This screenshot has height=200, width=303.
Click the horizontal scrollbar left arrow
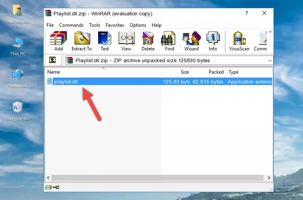point(48,178)
